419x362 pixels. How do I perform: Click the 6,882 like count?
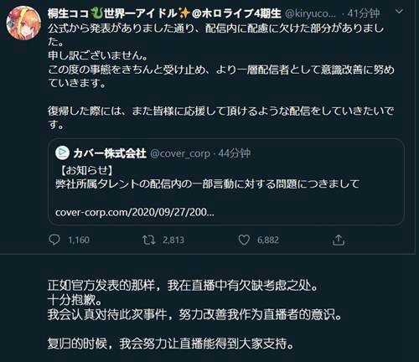(x=268, y=240)
